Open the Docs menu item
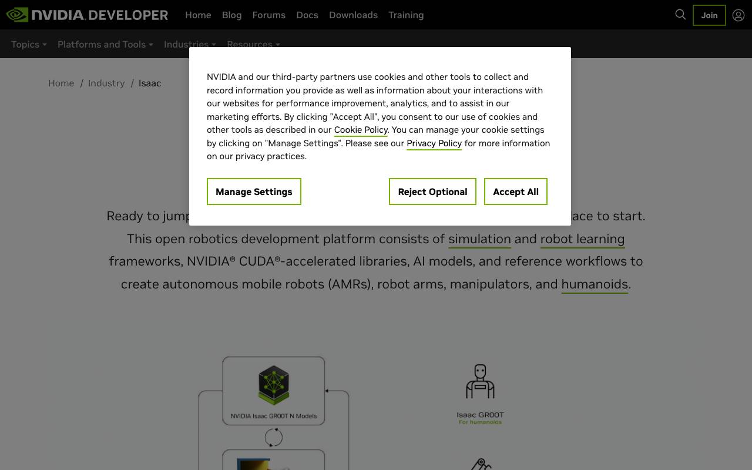The image size is (752, 470). coord(307,15)
